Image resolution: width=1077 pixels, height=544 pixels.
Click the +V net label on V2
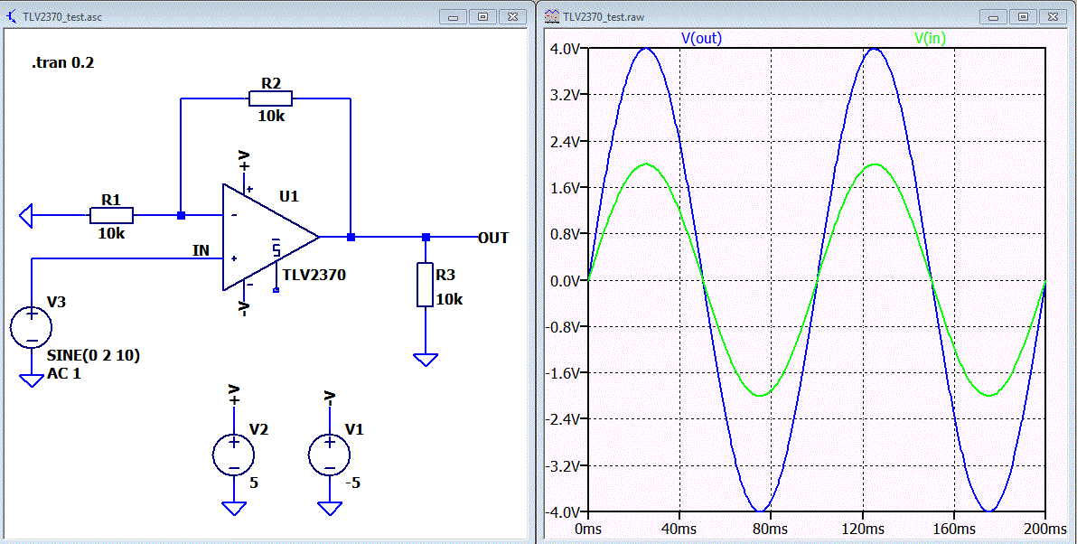[233, 395]
